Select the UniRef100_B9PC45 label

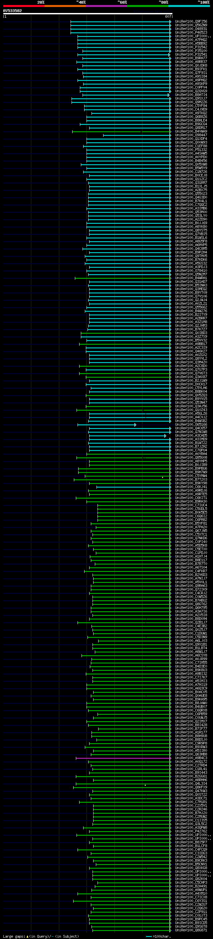click(x=191, y=919)
